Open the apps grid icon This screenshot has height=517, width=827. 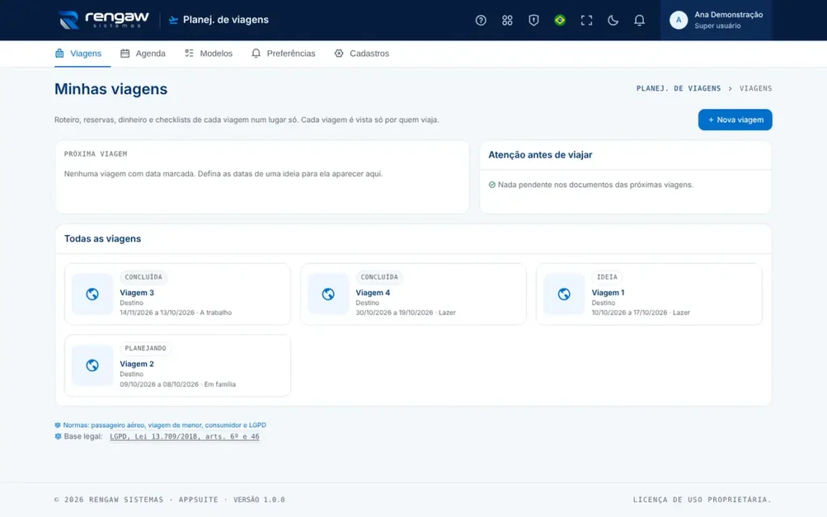(507, 20)
